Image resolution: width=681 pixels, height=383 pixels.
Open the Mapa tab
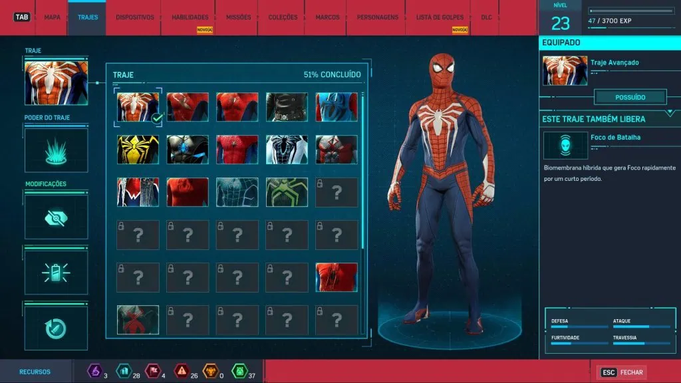point(52,17)
